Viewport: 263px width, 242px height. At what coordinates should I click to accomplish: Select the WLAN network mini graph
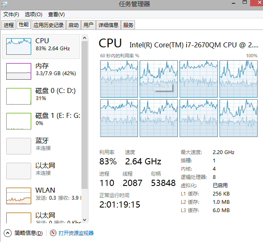tap(19, 196)
